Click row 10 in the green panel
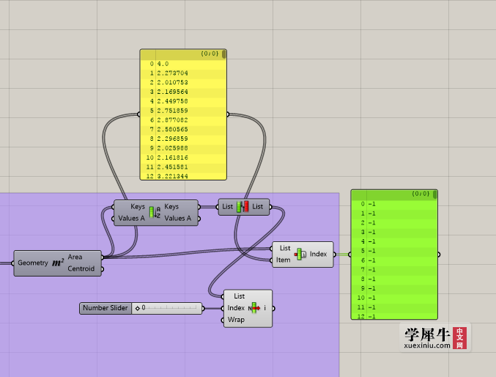496x377 pixels. tap(394, 298)
